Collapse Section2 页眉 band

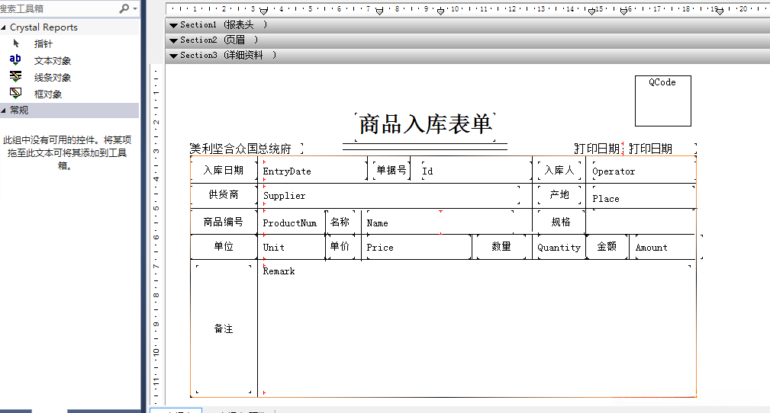[x=173, y=40]
